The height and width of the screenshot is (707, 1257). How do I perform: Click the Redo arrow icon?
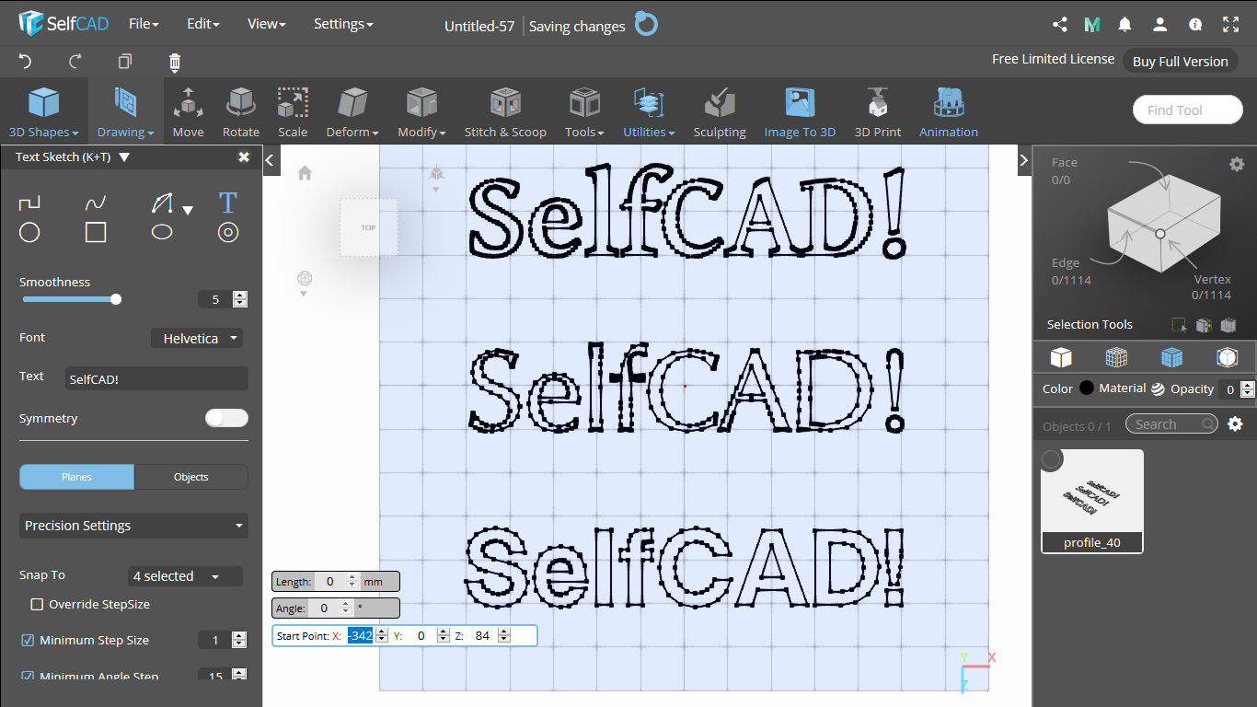click(75, 62)
